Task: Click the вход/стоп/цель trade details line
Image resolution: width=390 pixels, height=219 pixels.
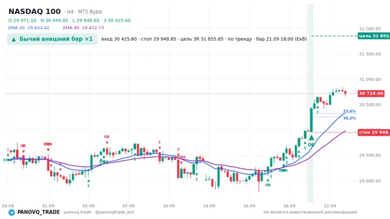Action: pos(204,39)
